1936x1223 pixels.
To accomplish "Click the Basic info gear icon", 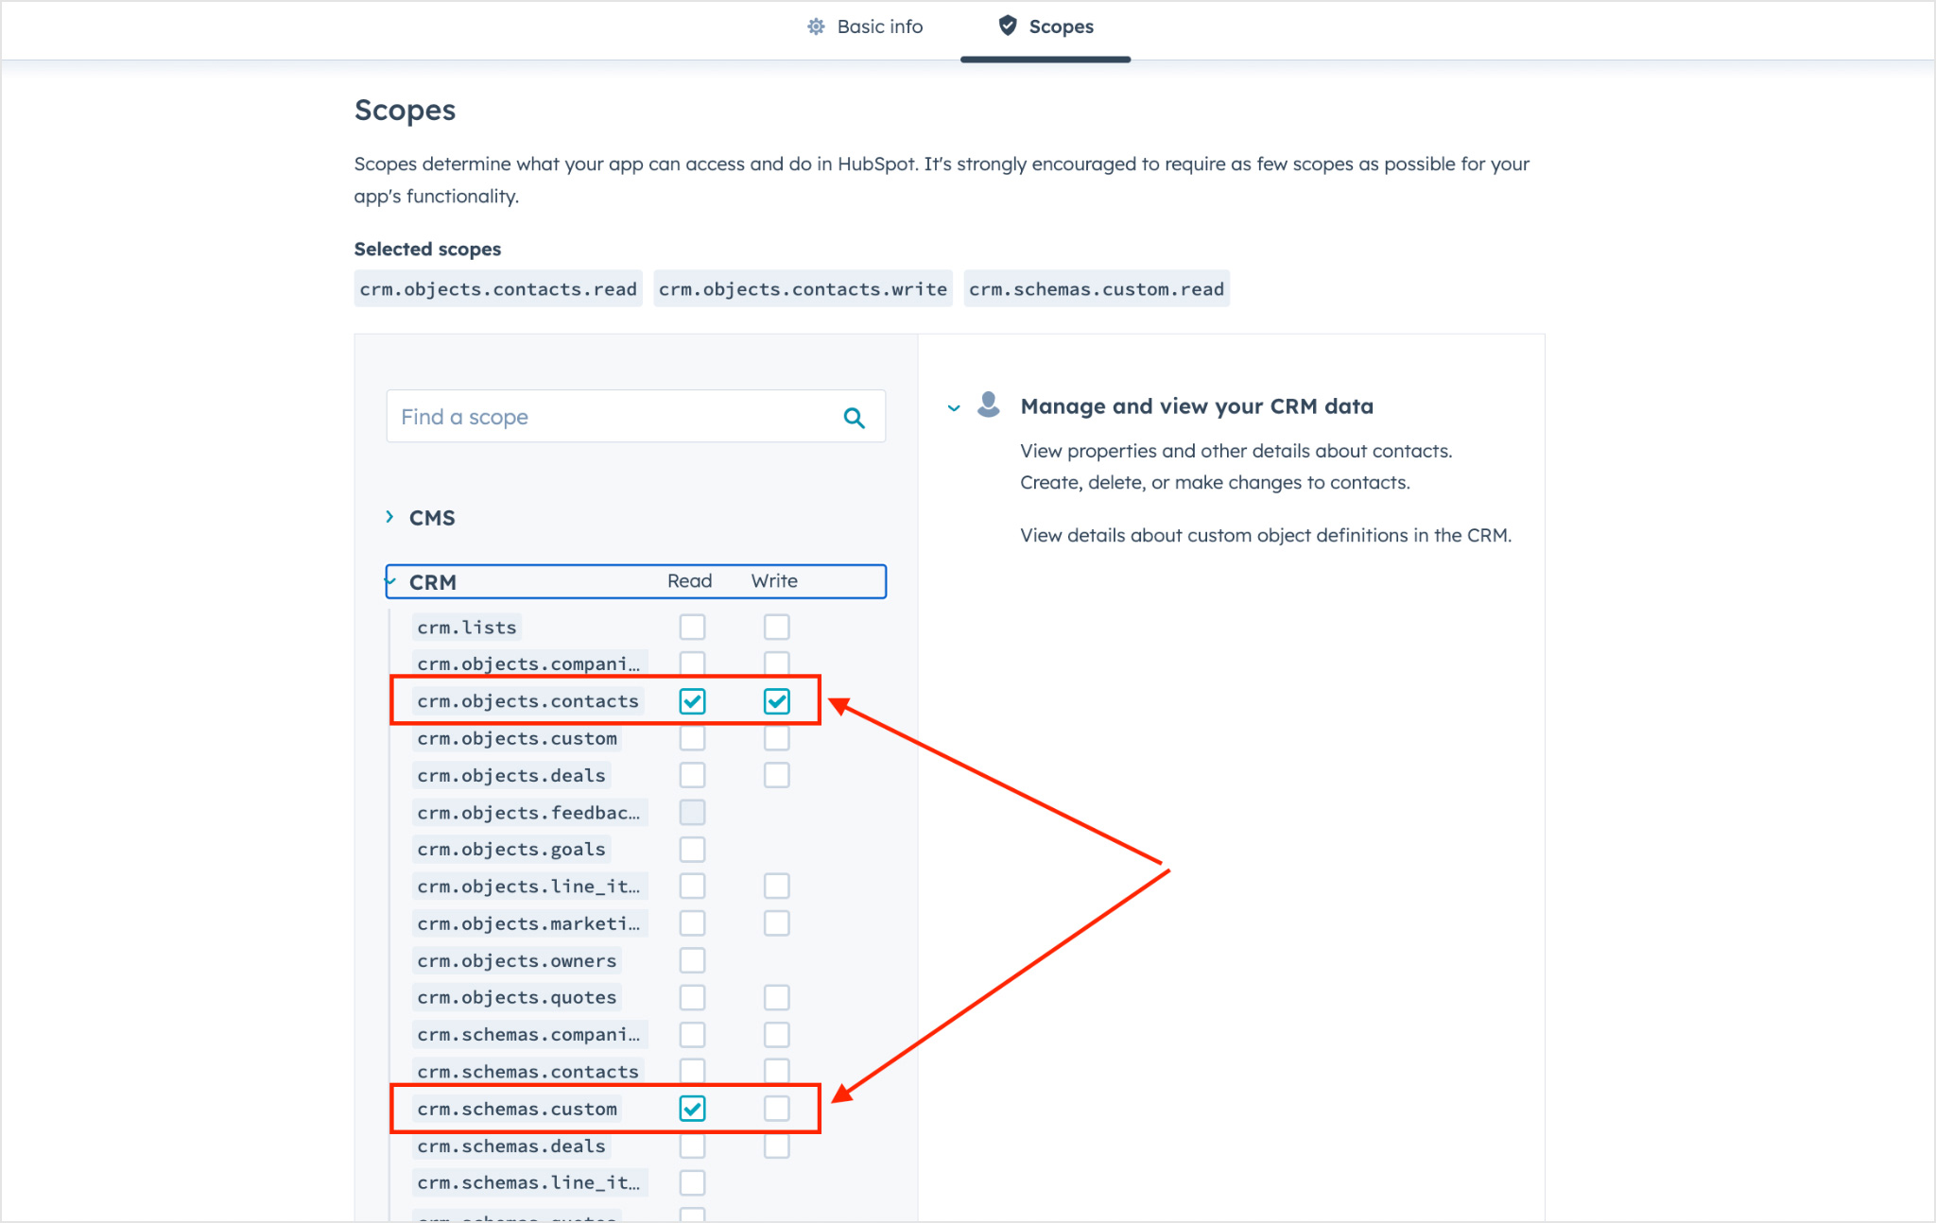I will click(816, 26).
